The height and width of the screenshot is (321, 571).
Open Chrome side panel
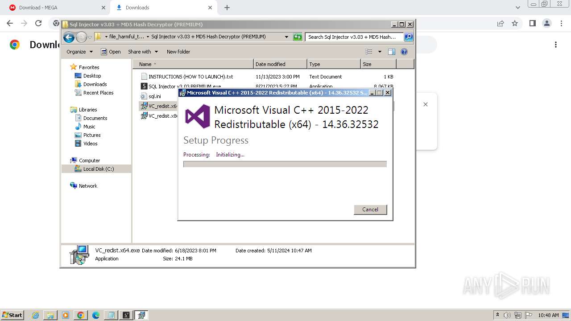pyautogui.click(x=533, y=23)
